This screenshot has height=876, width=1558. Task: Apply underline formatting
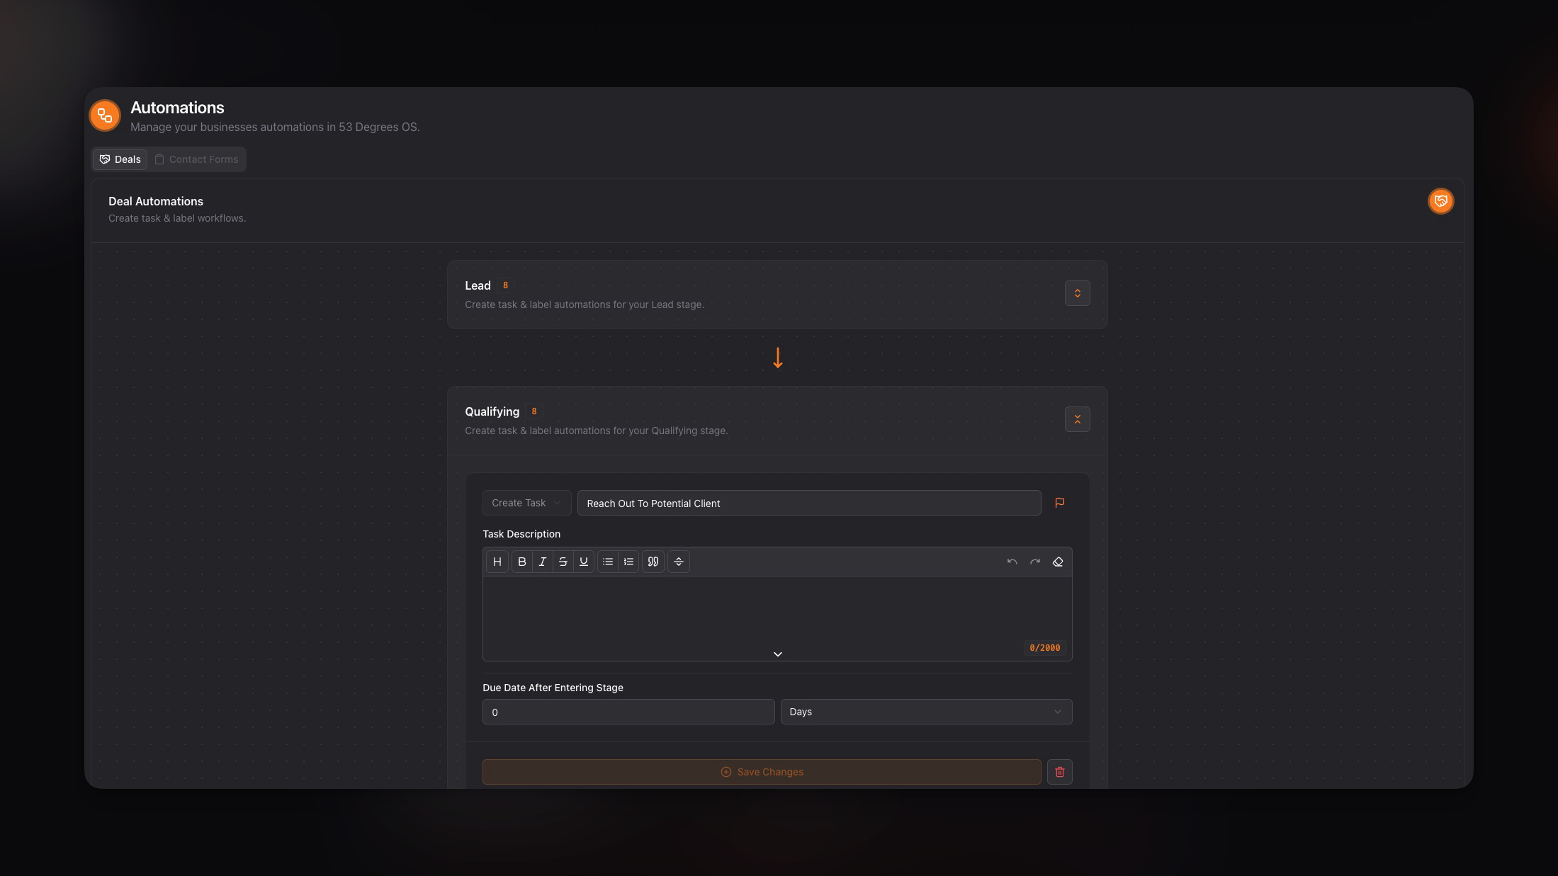583,561
